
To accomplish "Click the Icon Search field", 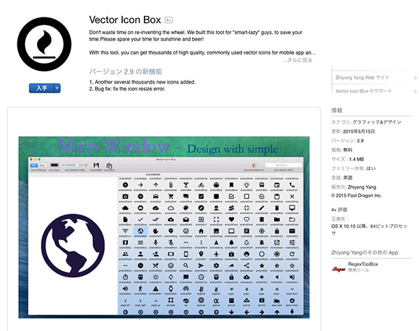I will click(x=284, y=165).
